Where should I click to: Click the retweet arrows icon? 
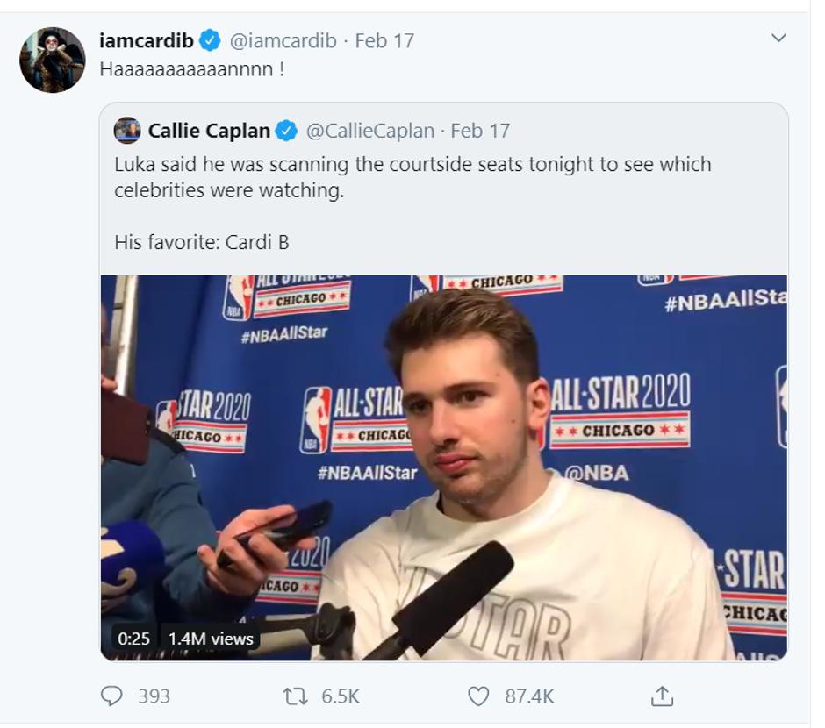(296, 696)
